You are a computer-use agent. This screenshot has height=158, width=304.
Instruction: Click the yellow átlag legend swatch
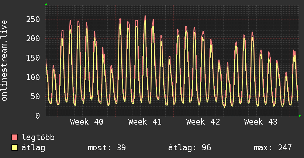[14, 148]
